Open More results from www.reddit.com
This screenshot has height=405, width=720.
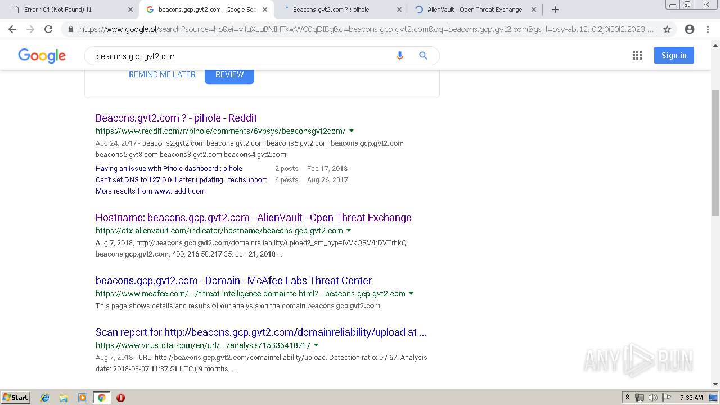tap(151, 191)
